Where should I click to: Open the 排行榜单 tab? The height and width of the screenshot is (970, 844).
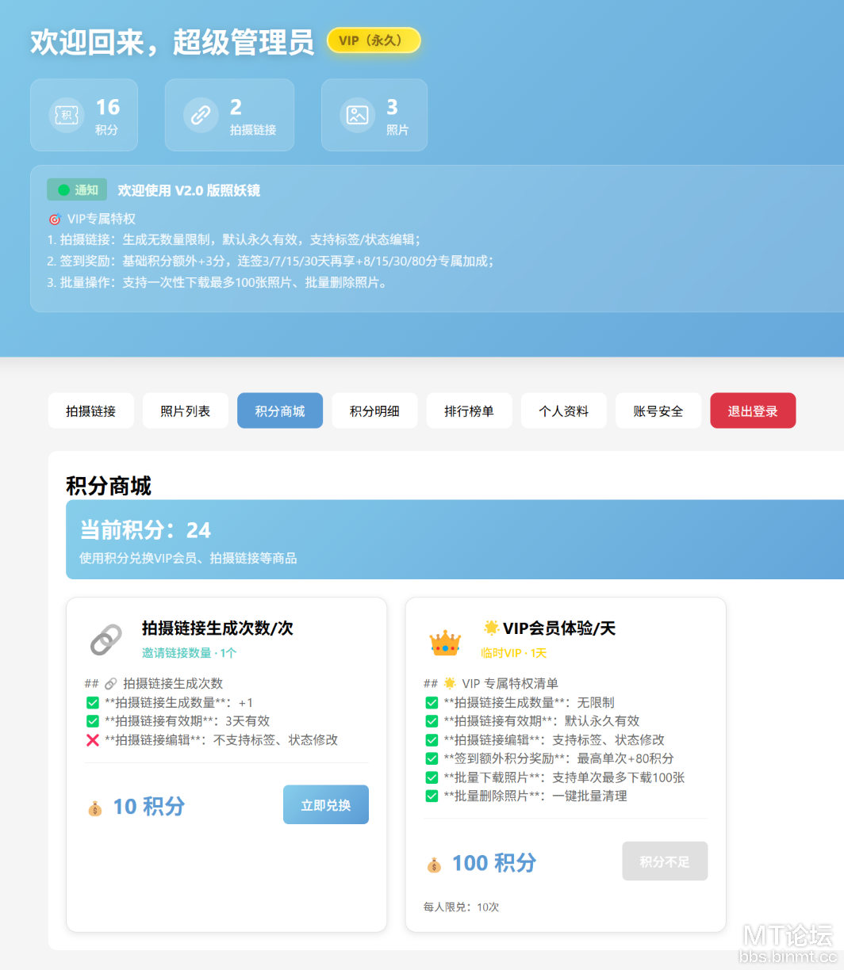click(x=469, y=411)
